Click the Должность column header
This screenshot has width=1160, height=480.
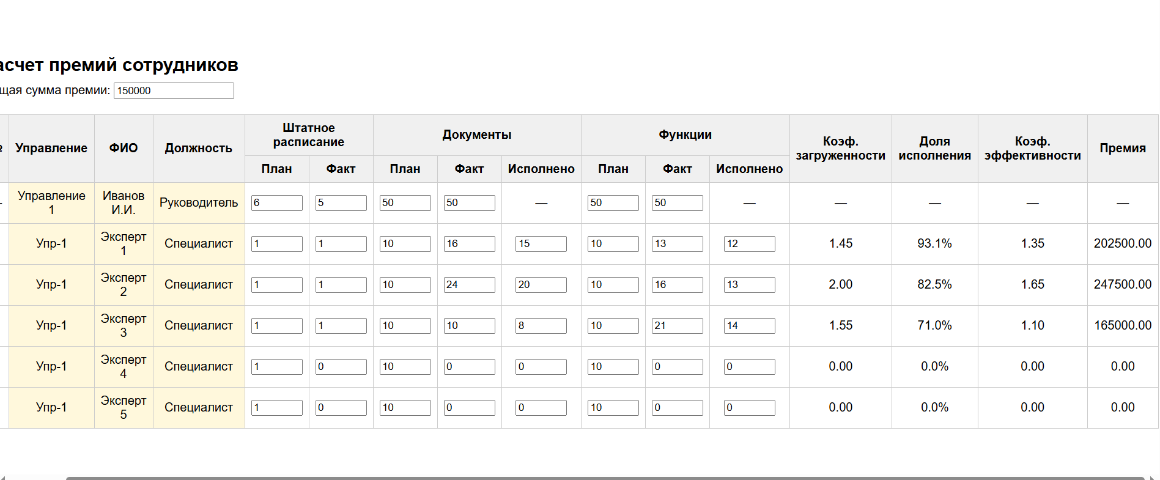199,149
